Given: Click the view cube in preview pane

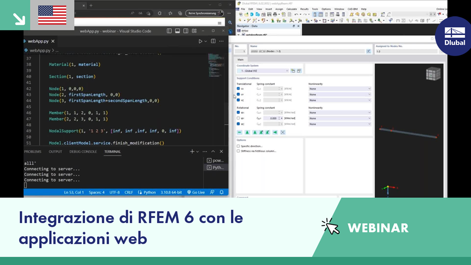Looking at the screenshot, I should coord(433,74).
